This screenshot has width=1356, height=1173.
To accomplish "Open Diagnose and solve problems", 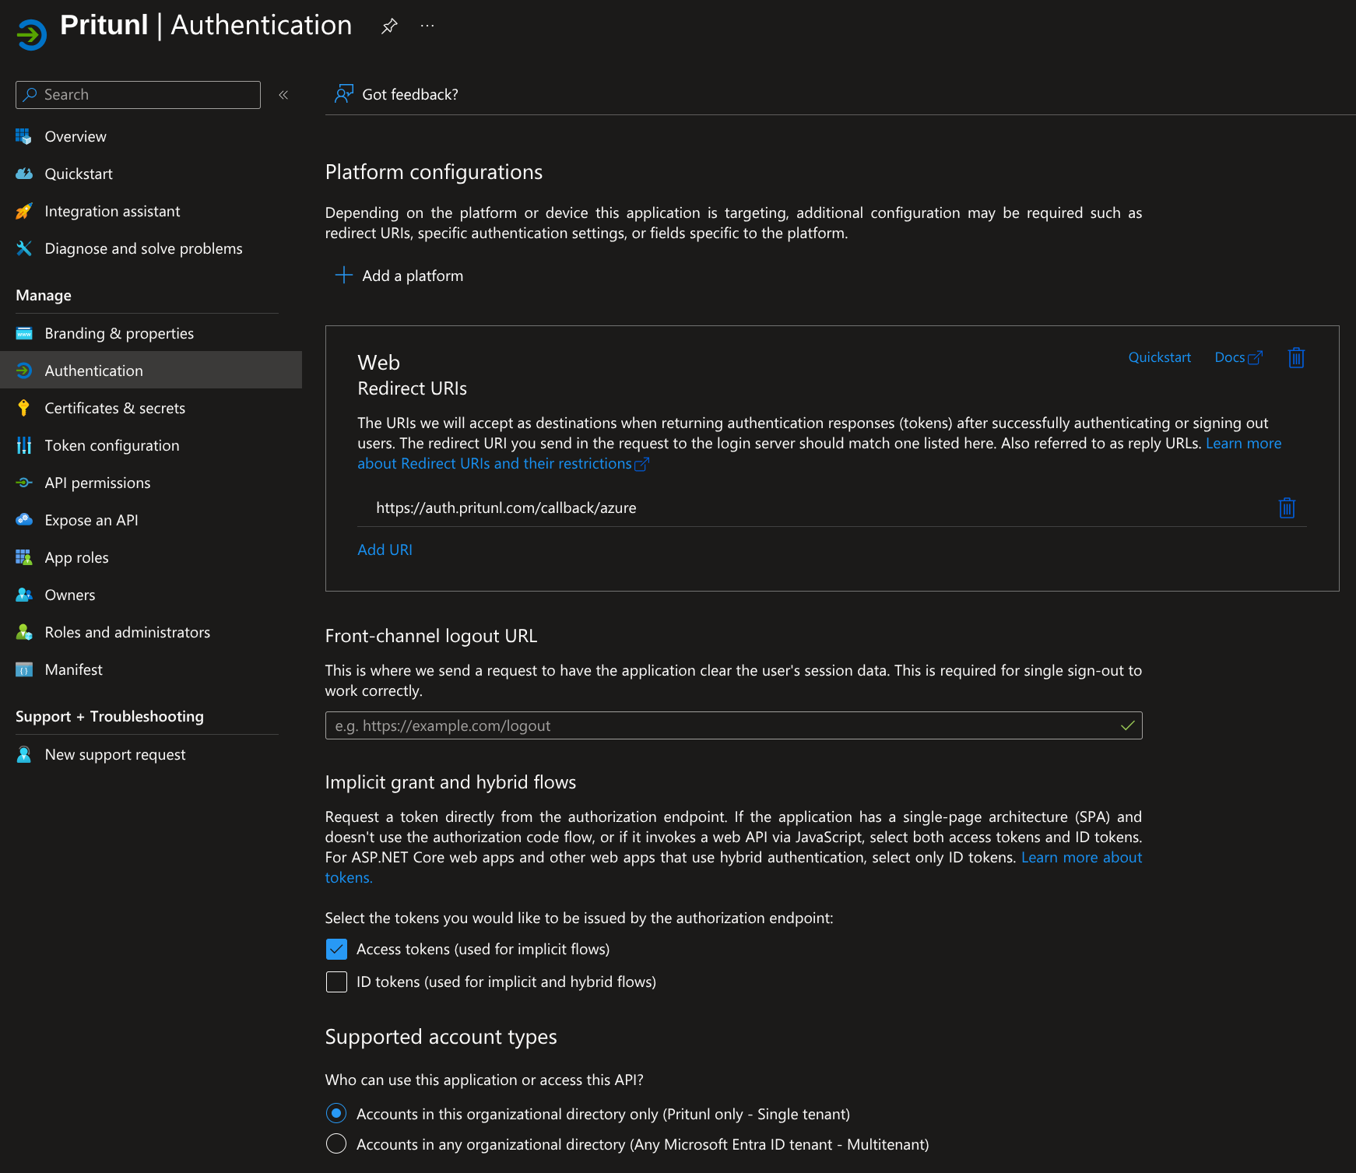I will coord(143,248).
